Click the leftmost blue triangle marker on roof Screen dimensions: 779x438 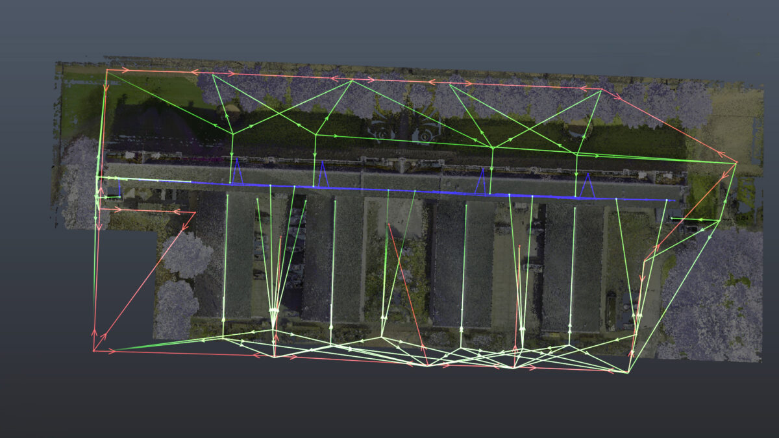point(237,172)
